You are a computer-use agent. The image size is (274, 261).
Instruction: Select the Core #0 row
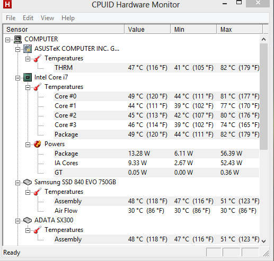(156, 96)
